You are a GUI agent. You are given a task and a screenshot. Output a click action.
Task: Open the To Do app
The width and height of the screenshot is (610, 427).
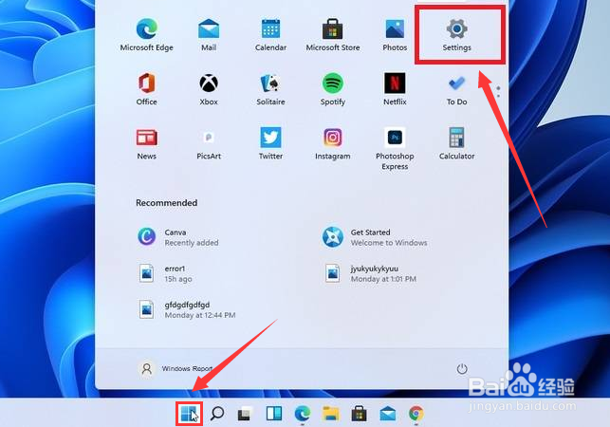pyautogui.click(x=456, y=89)
